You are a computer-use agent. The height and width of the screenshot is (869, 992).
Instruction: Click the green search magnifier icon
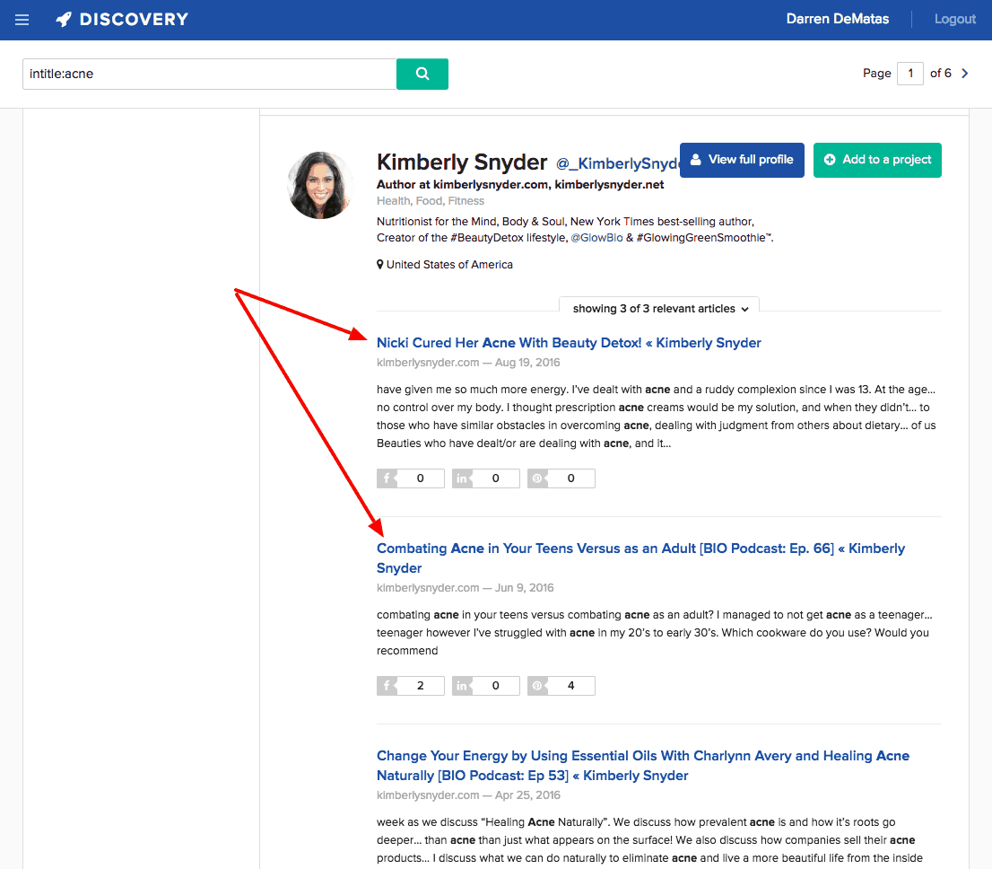422,74
